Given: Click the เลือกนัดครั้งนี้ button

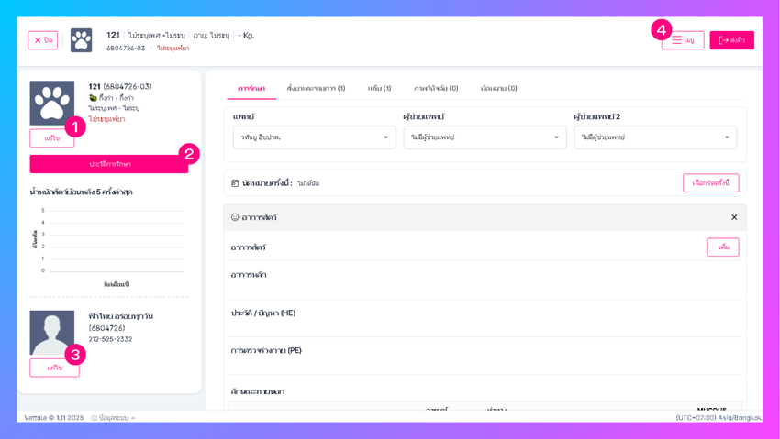Looking at the screenshot, I should click(711, 182).
